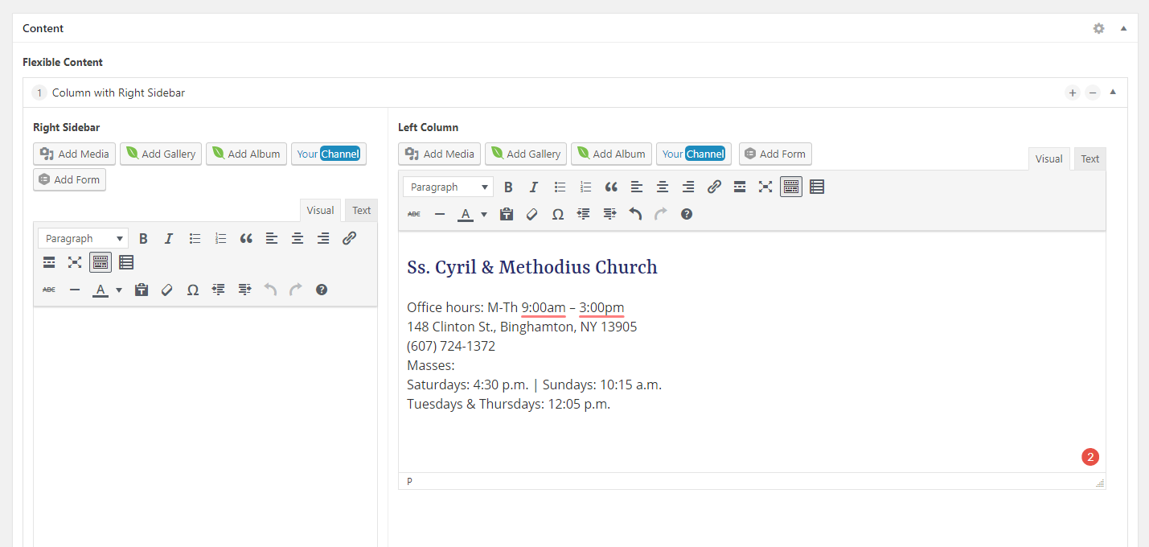Click Blockquote icon in Left Column toolbar

pos(611,187)
